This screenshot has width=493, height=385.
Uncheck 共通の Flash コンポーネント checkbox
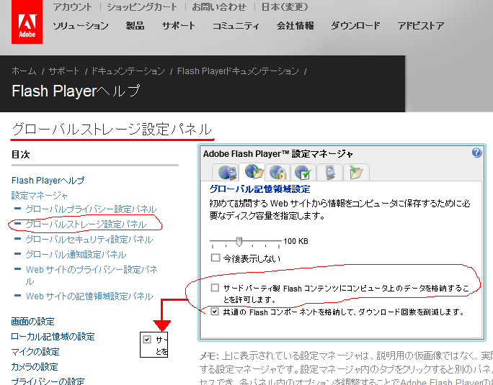[216, 312]
